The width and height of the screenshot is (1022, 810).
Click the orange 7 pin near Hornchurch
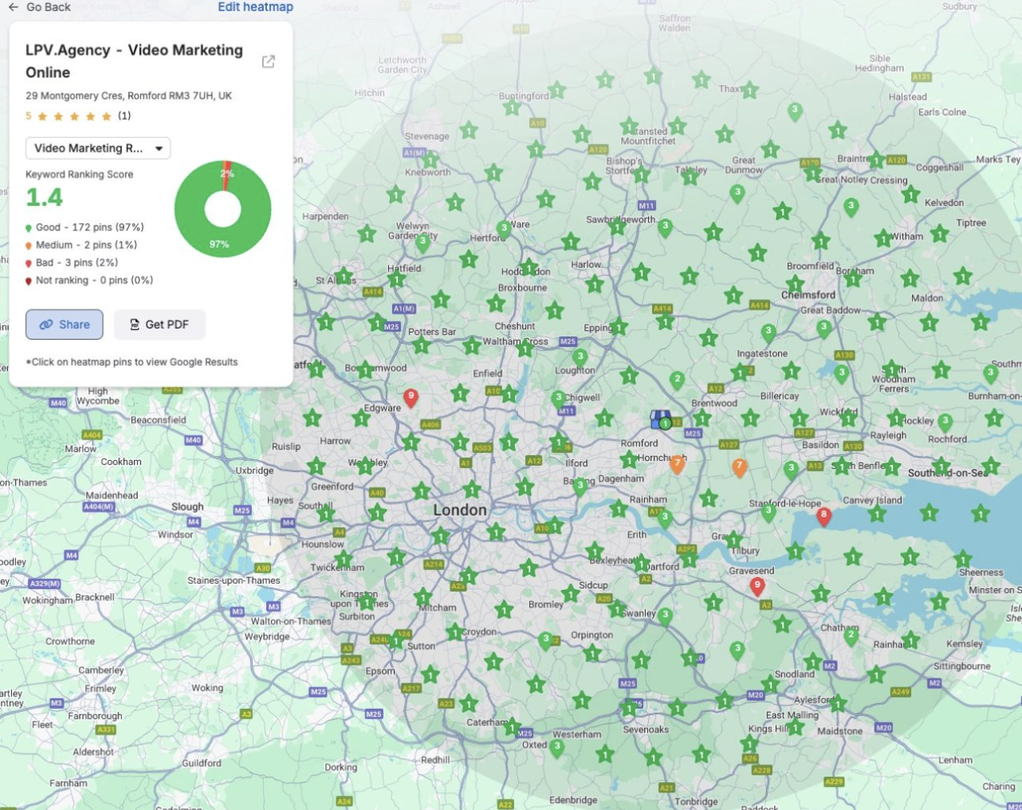678,464
